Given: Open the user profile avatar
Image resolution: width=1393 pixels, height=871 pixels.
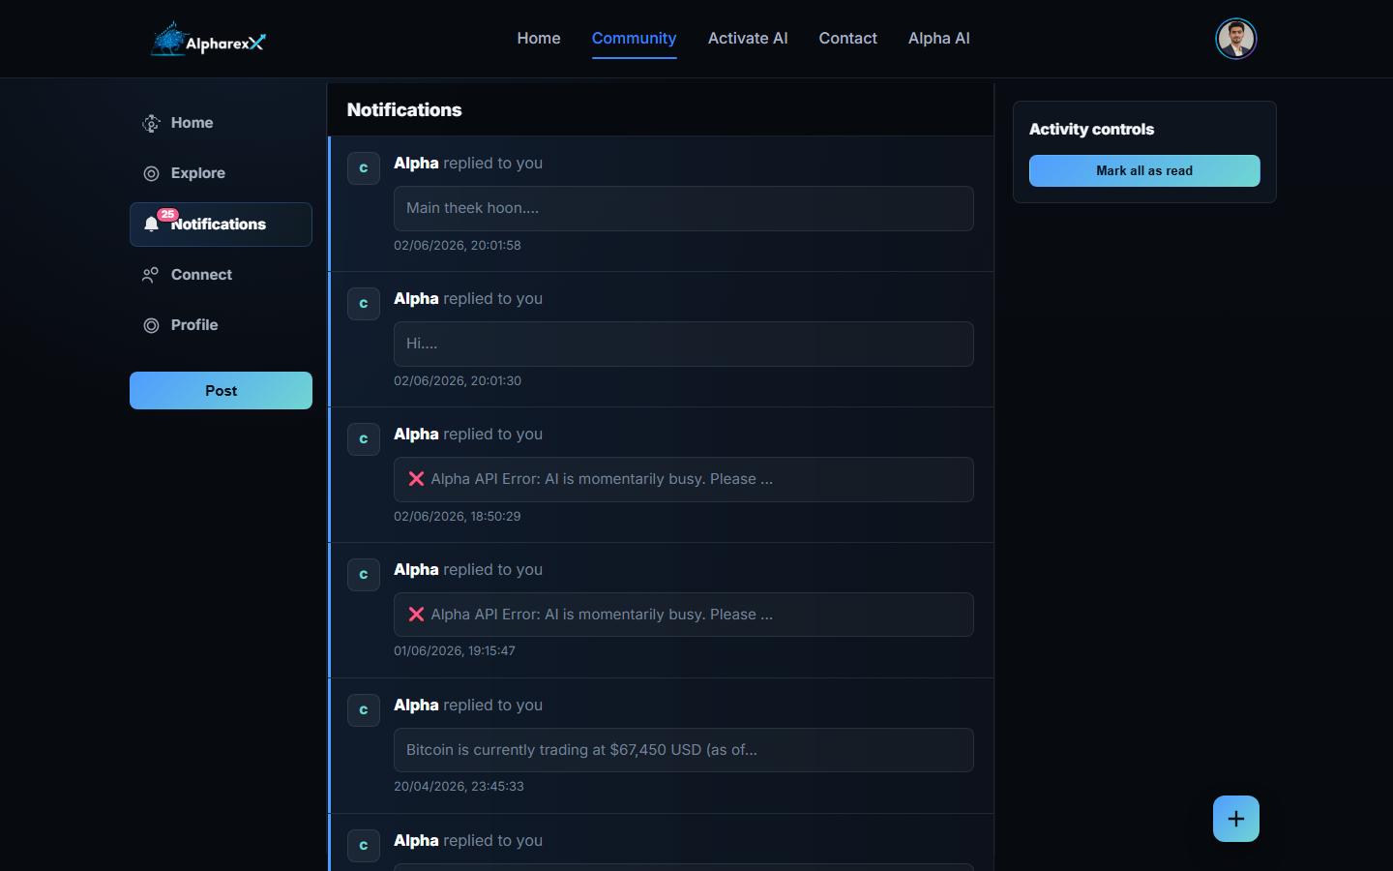Looking at the screenshot, I should (1235, 39).
